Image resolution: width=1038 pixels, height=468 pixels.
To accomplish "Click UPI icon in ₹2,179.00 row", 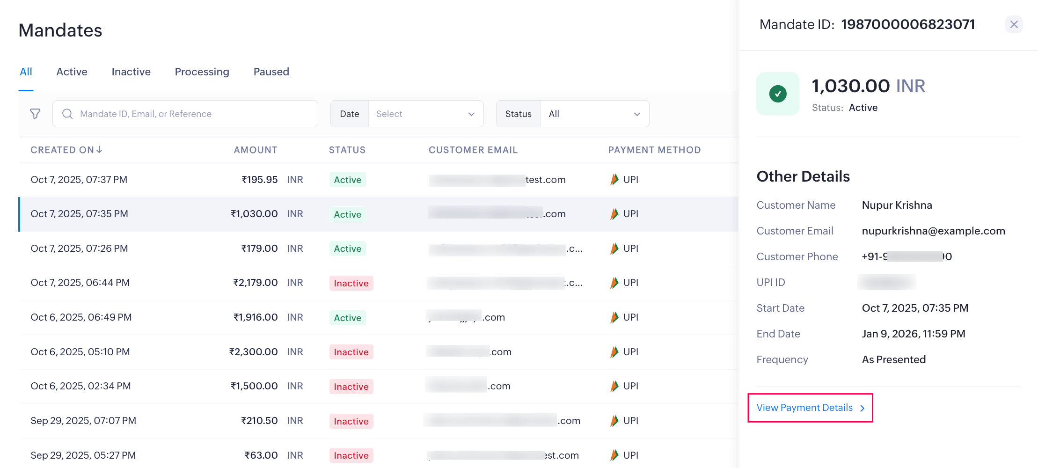I will point(614,283).
